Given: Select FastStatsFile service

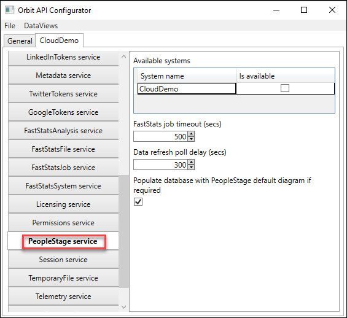Looking at the screenshot, I should click(63, 149).
